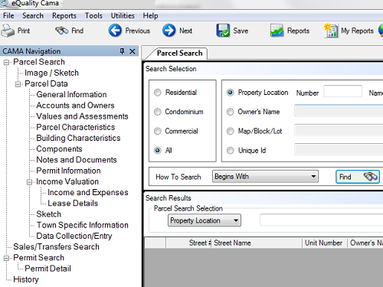Pin the CAMA Navigation panel
This screenshot has width=383, height=287.
(122, 51)
